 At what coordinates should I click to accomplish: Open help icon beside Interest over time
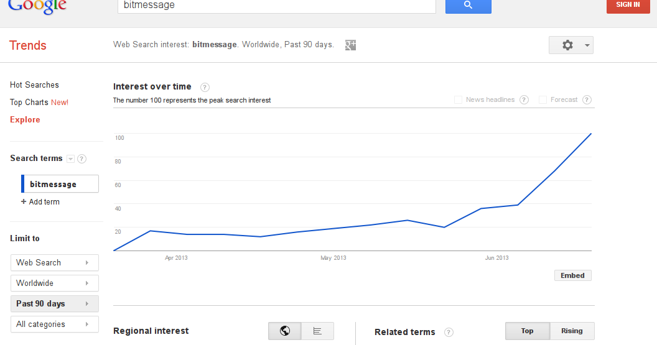[x=205, y=87]
